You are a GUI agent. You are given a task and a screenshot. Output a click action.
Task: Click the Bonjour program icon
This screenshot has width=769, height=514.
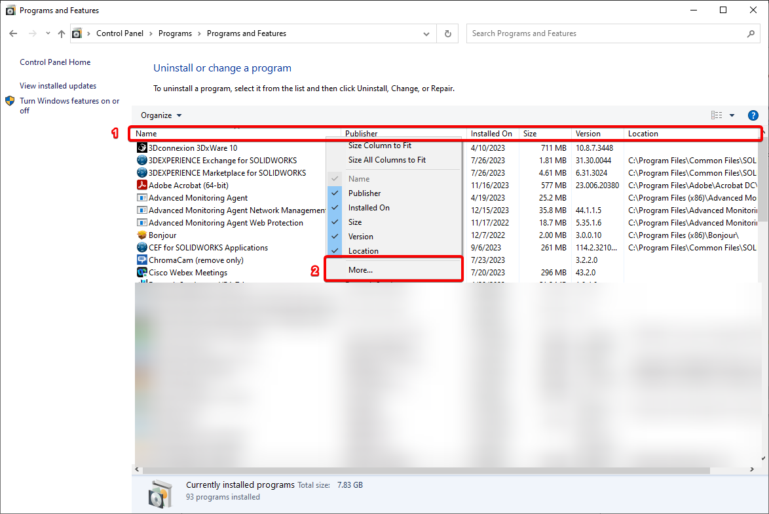(x=141, y=235)
